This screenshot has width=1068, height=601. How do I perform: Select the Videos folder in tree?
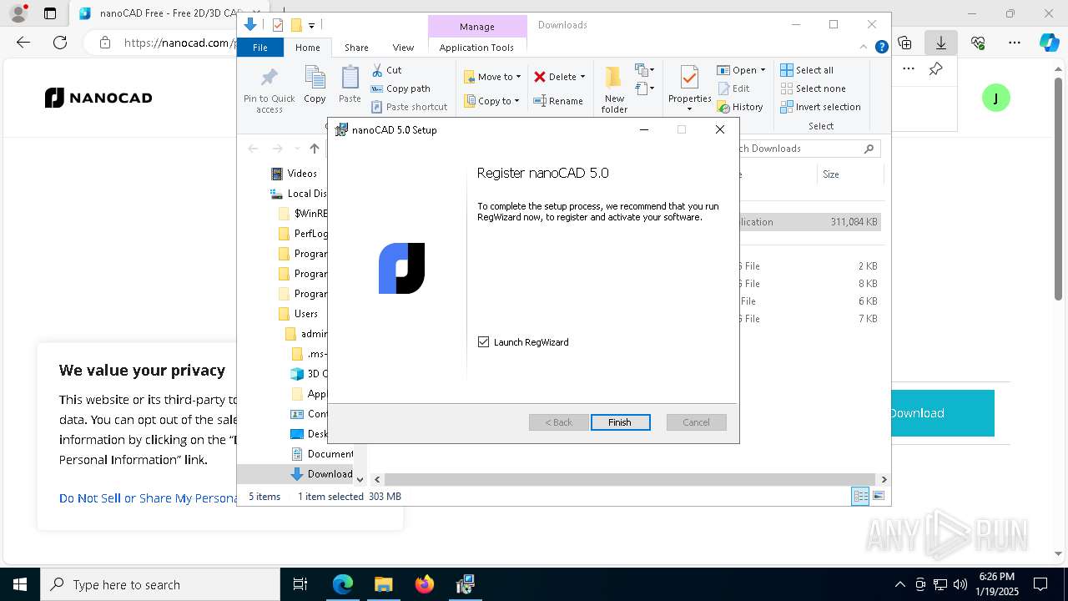[294, 174]
